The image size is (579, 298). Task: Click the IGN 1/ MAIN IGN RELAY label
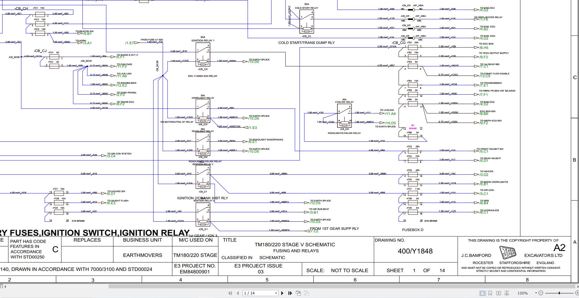203,76
